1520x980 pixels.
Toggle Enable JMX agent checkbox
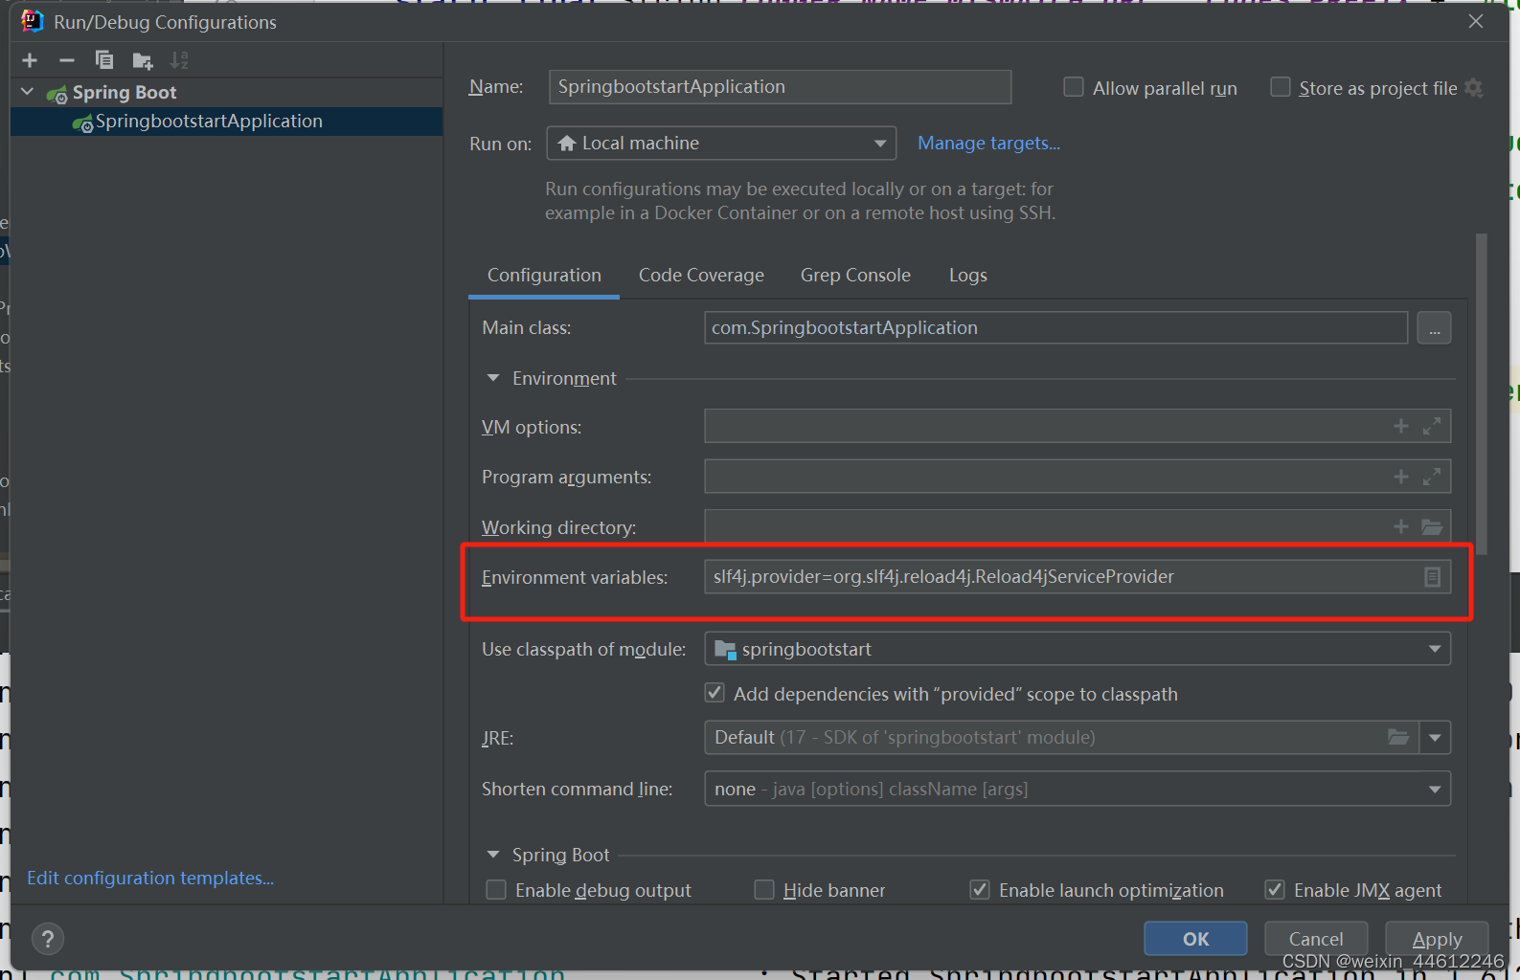coord(1275,890)
